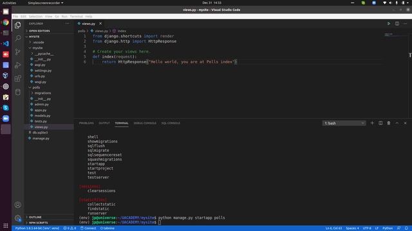The image size is (412, 231).
Task: Show Applications grid in the dock
Action: pos(6,225)
